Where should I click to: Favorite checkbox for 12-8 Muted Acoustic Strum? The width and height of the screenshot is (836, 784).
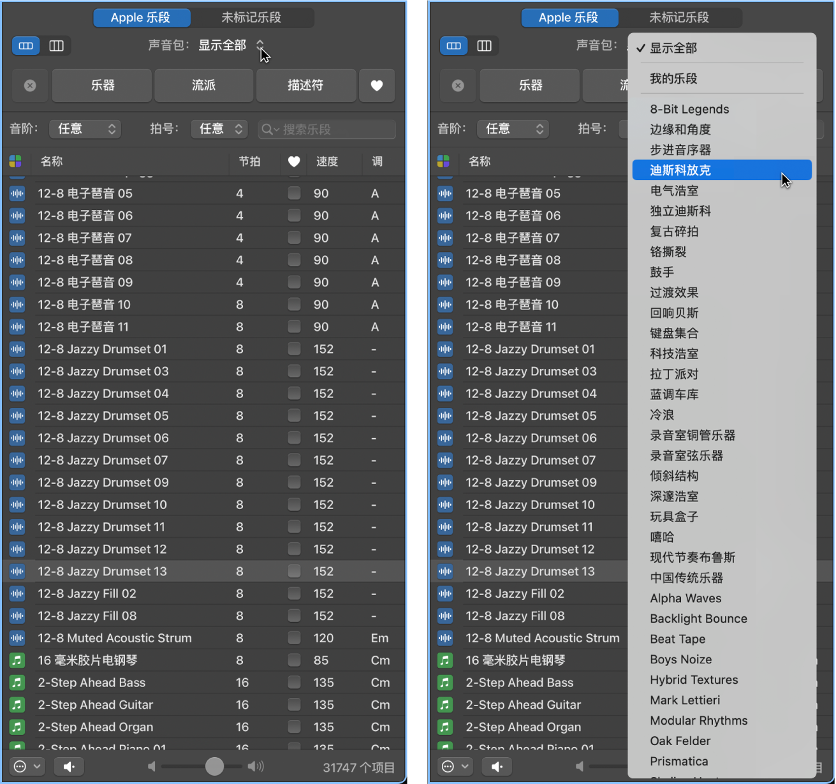pyautogui.click(x=294, y=638)
